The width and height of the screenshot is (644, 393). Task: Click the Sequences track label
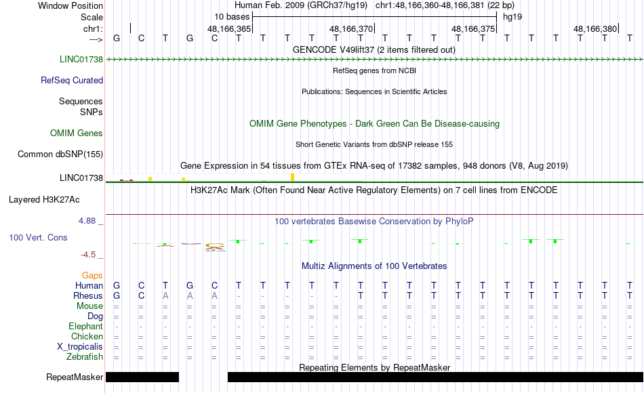click(81, 101)
